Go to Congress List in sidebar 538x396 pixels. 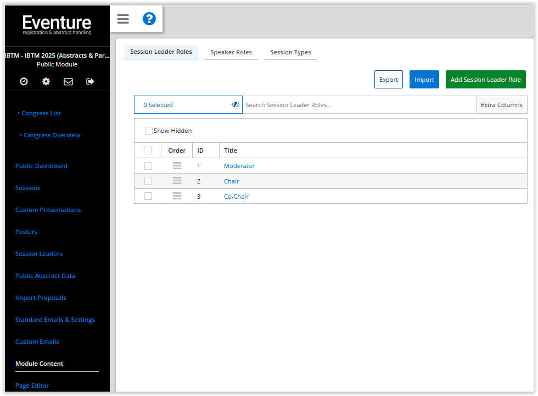tap(41, 113)
